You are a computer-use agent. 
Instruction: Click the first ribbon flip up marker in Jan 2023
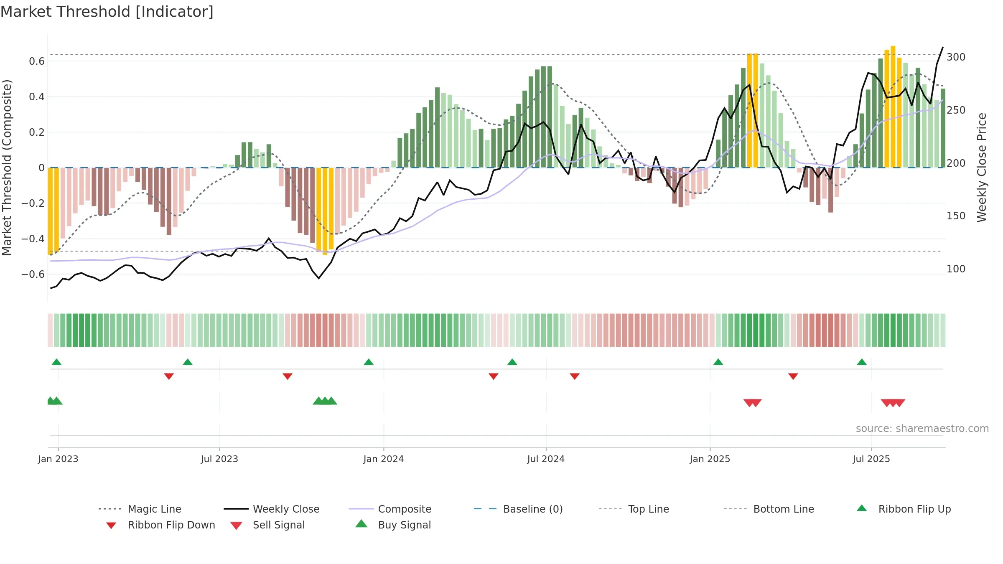click(x=56, y=362)
